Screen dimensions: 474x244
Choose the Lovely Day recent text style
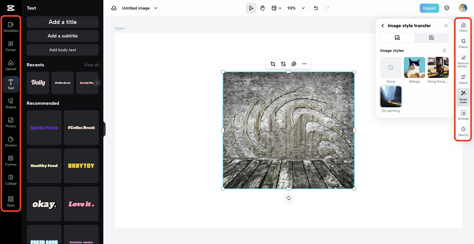click(87, 83)
